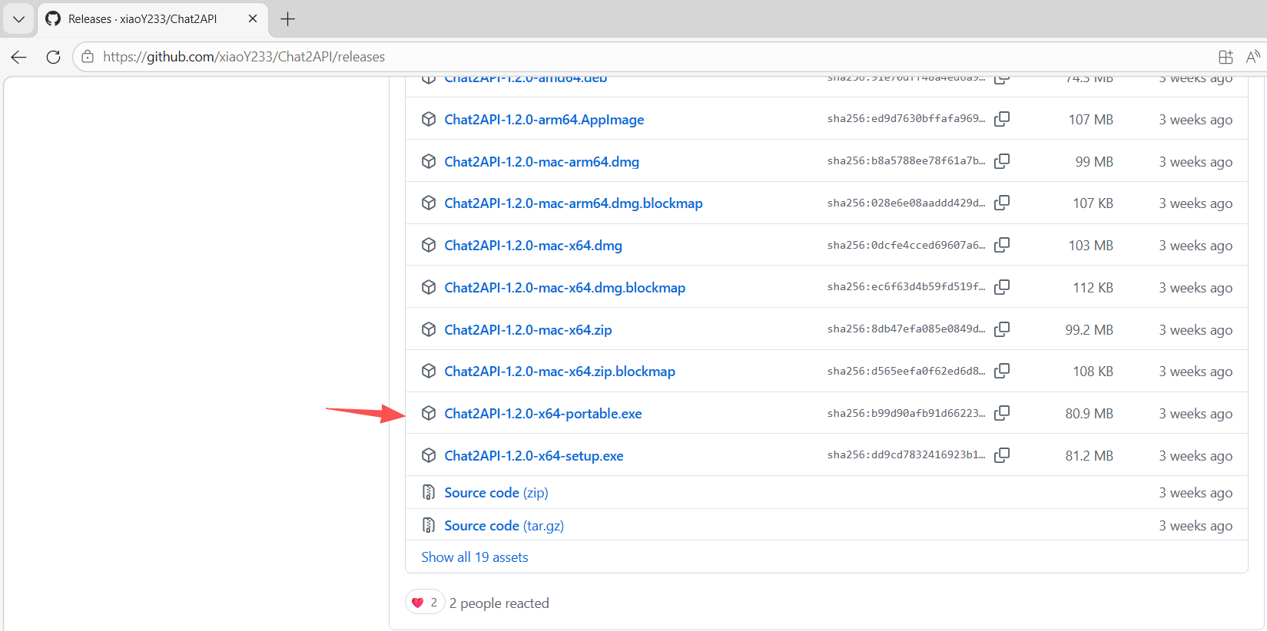Download Chat2API-1.2.0-mac-x64.dmg.blockmap
Viewport: 1267px width, 631px height.
[565, 288]
